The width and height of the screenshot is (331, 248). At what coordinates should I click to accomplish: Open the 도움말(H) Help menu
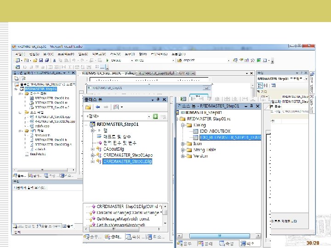(178, 54)
